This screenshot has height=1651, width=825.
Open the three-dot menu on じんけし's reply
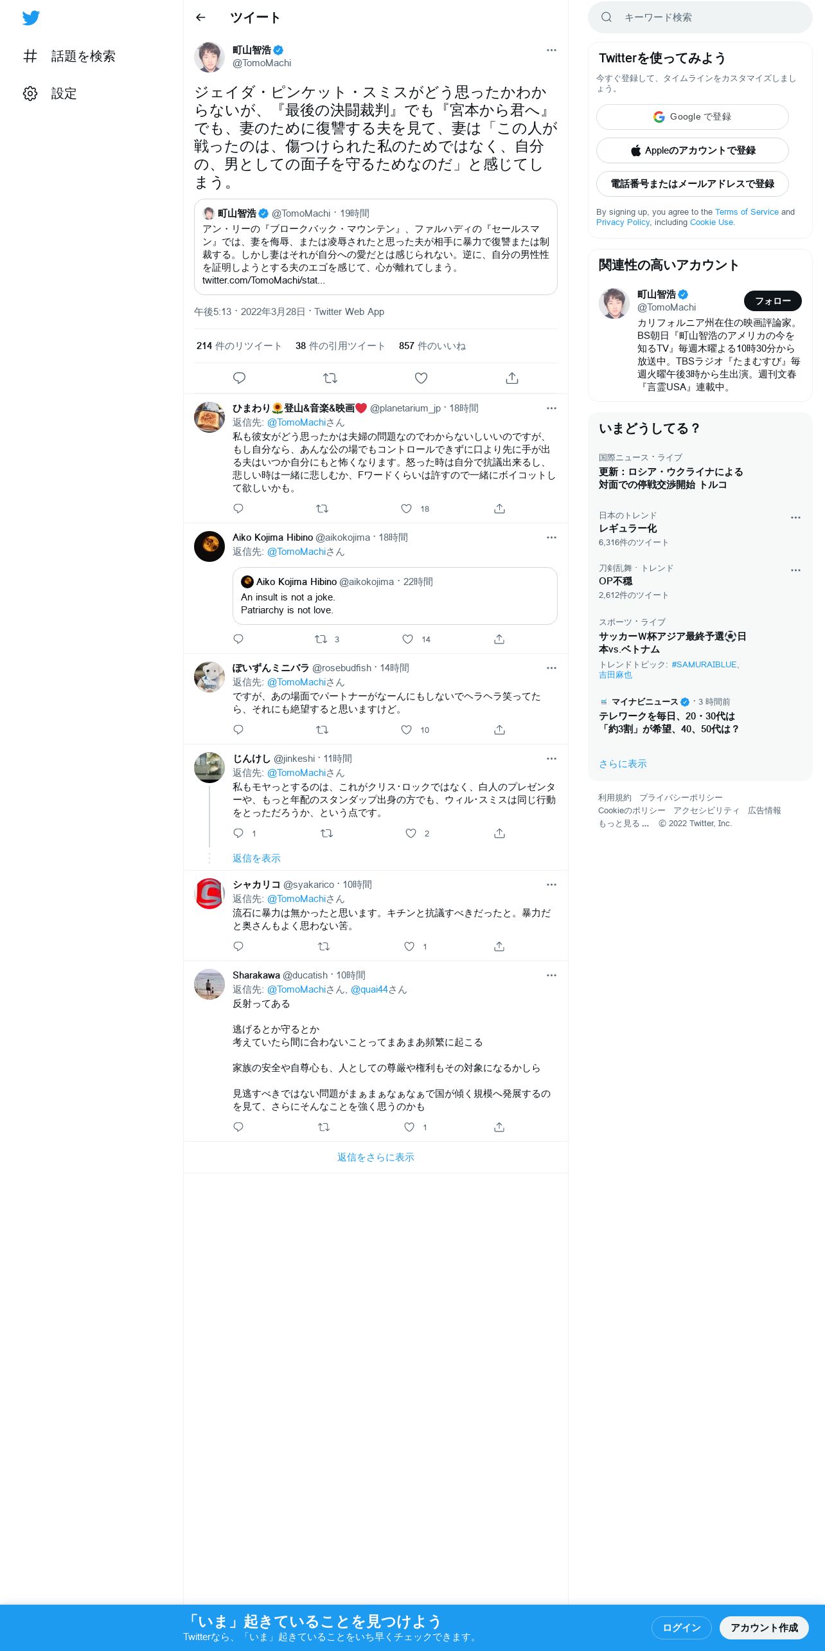551,759
